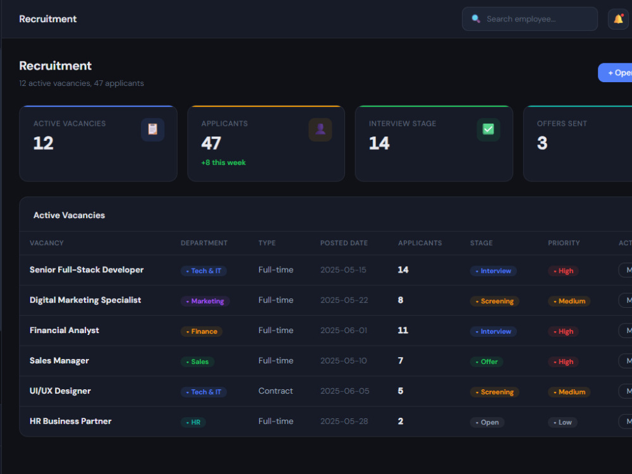The width and height of the screenshot is (632, 474).
Task: Select the HR Business Partner vacancy
Action: (71, 421)
